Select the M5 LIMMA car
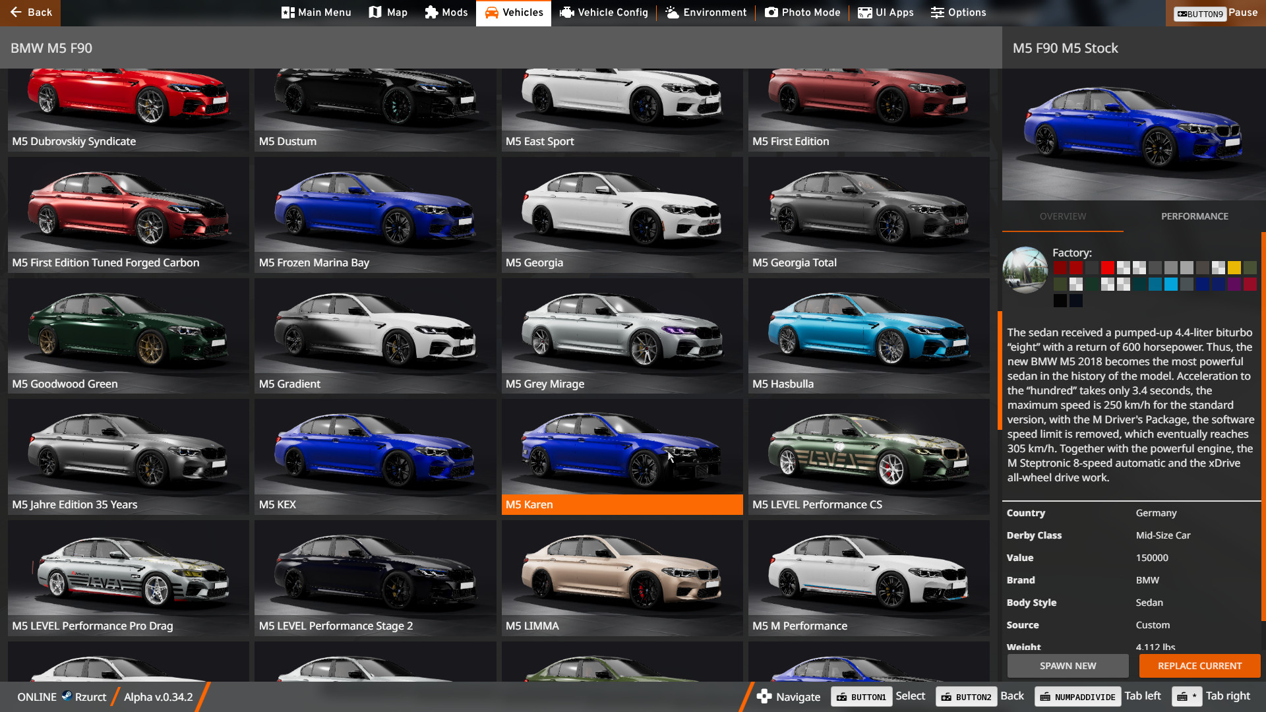 [x=622, y=578]
